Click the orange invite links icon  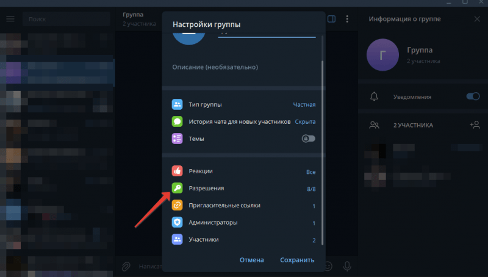click(177, 206)
